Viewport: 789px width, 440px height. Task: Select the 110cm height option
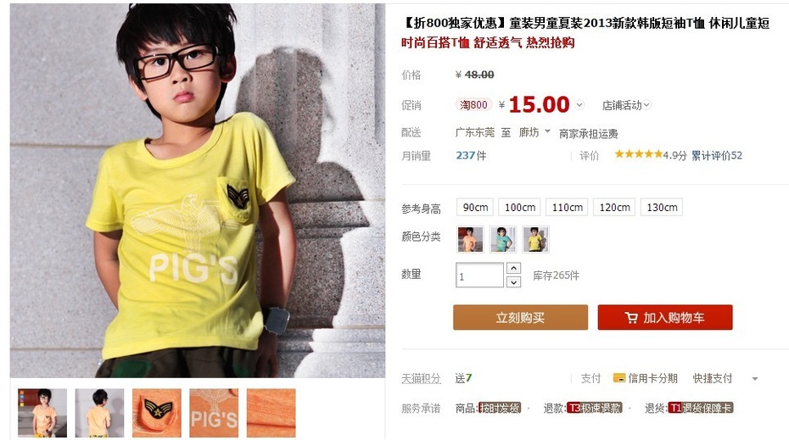click(567, 207)
